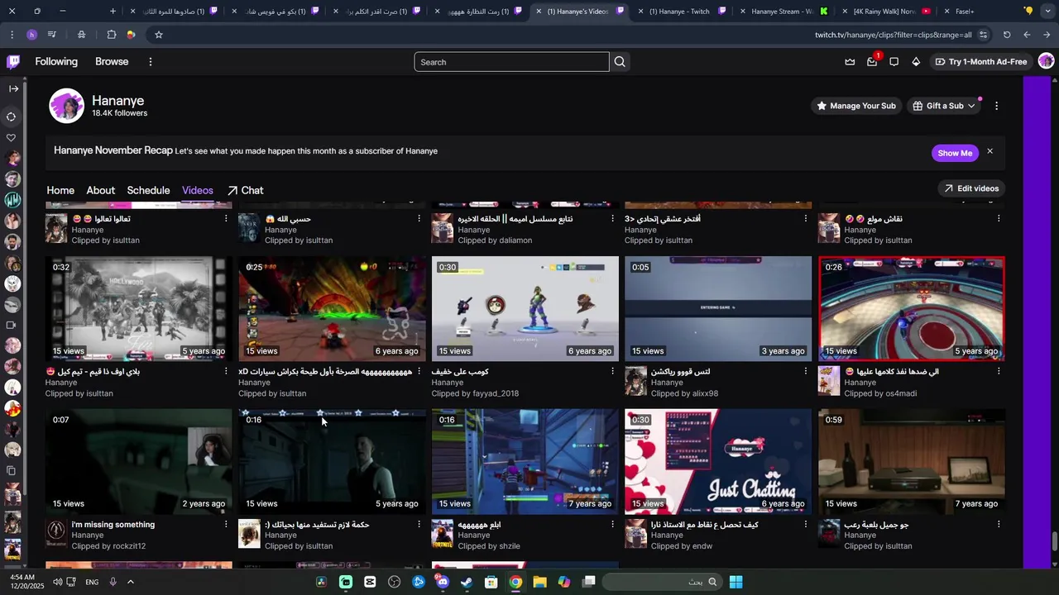Select the Videos tab

click(x=198, y=191)
